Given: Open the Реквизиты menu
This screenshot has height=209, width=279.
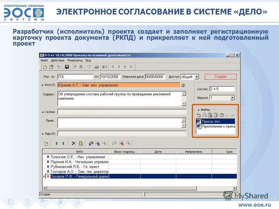Looking at the screenshot, I should 75,60.
